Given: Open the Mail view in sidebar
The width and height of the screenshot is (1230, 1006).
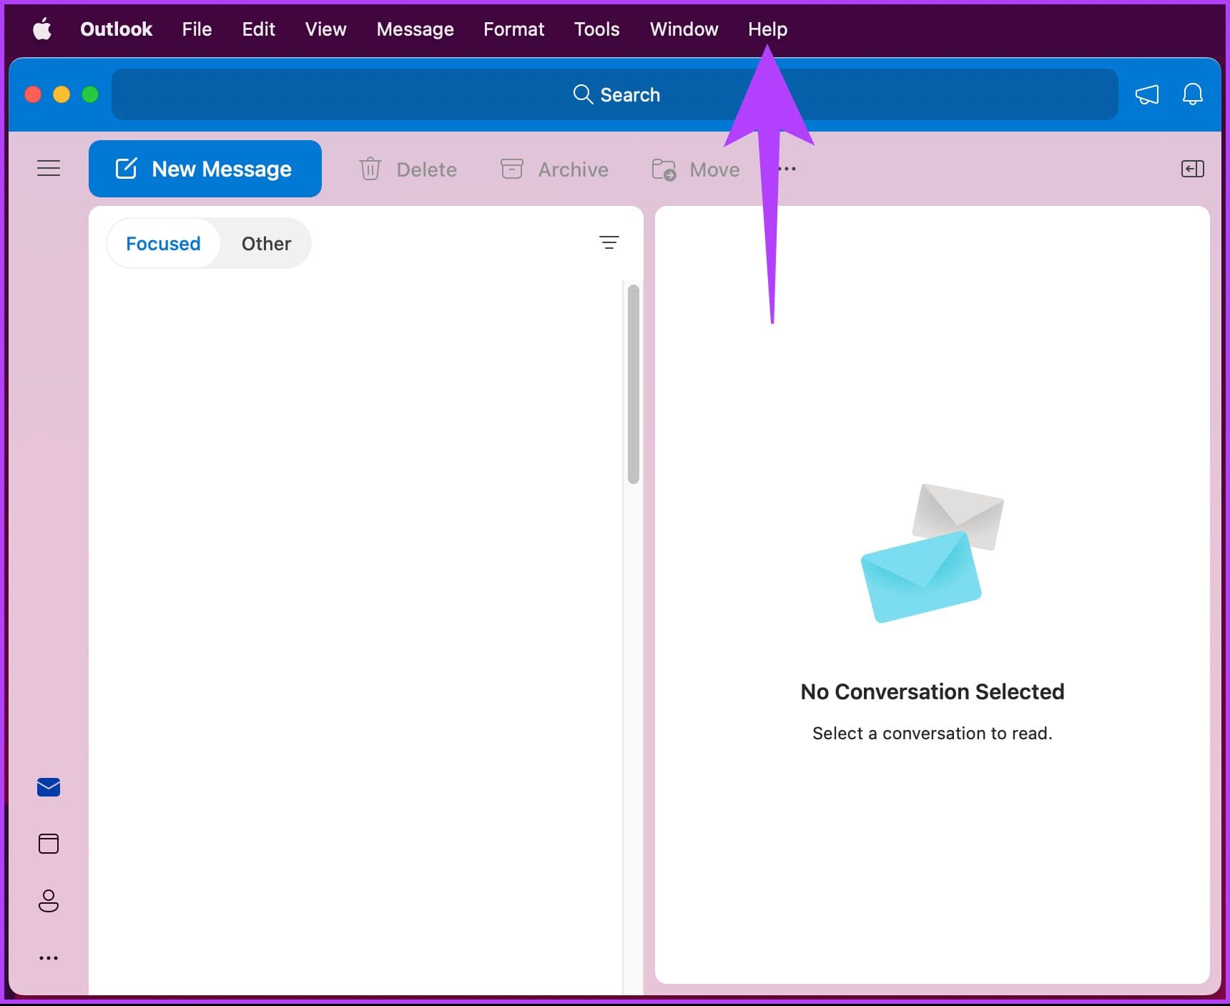Looking at the screenshot, I should [x=49, y=787].
